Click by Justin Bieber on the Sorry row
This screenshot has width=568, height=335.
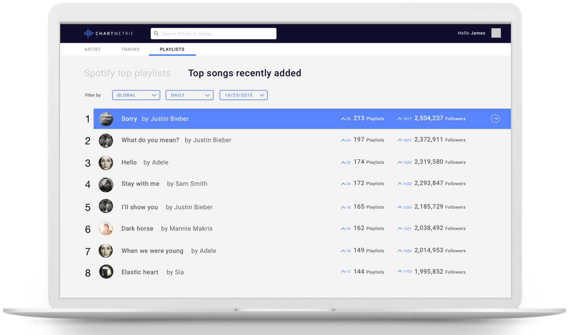point(165,119)
